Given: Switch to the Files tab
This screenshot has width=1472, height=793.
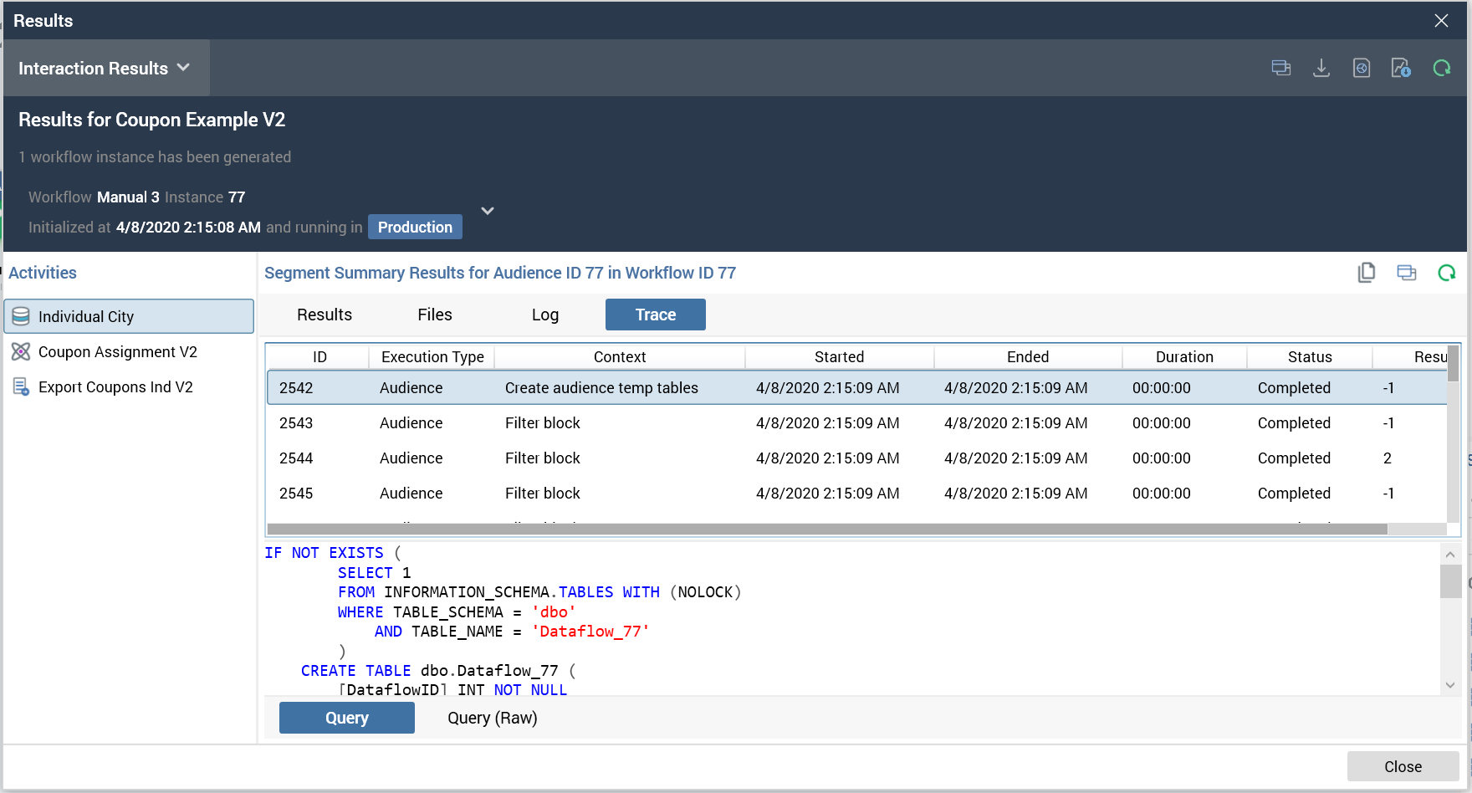Looking at the screenshot, I should (434, 315).
